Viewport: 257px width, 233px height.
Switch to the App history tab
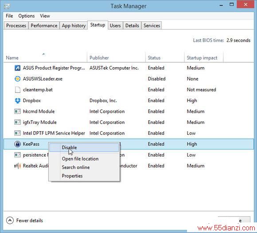[74, 26]
